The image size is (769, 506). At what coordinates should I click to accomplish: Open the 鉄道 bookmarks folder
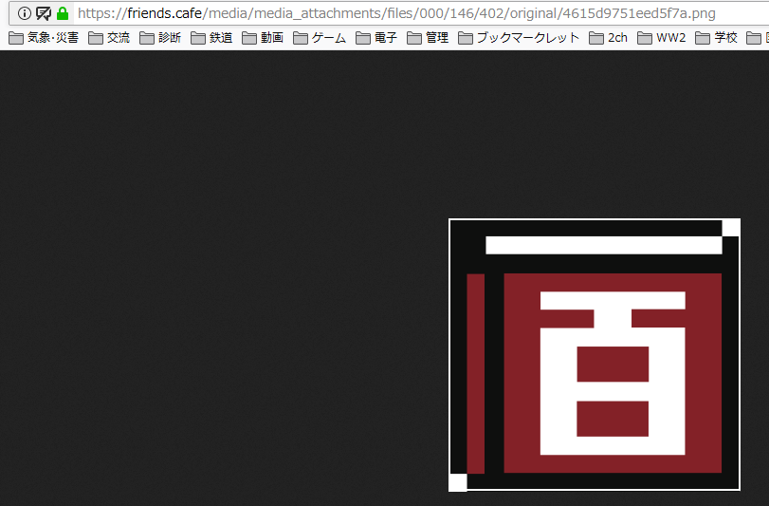[x=211, y=38]
